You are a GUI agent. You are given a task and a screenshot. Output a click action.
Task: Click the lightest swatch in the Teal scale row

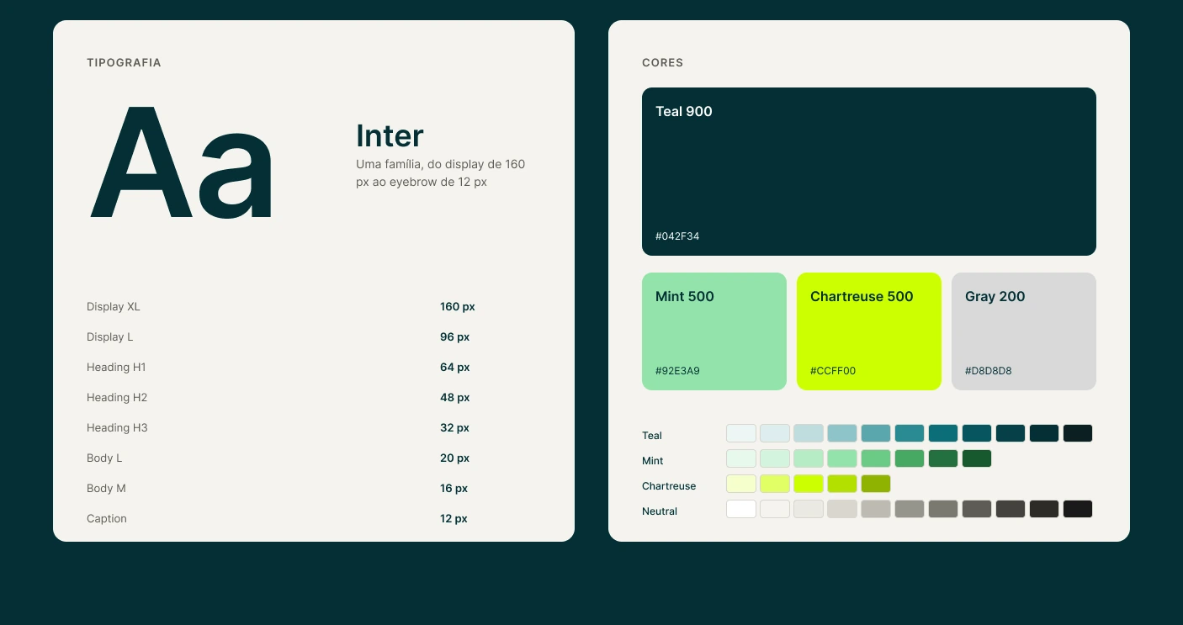[x=741, y=433]
